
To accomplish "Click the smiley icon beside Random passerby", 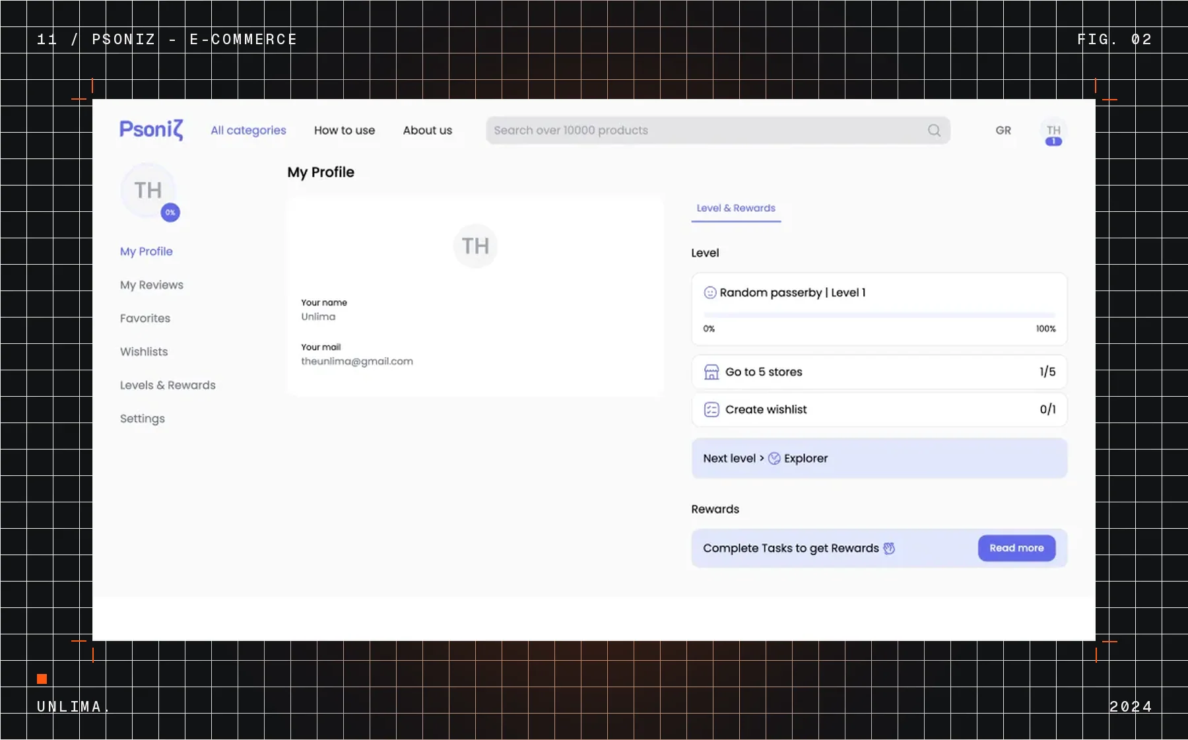I will tap(710, 292).
